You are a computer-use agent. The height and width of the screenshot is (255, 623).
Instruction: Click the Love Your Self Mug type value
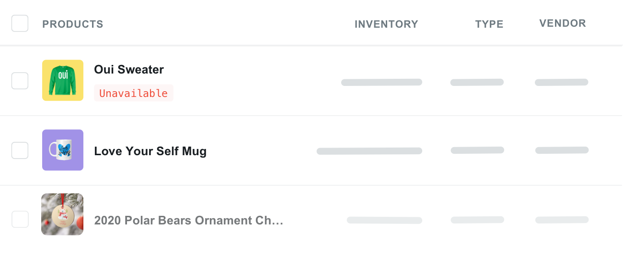tap(477, 150)
